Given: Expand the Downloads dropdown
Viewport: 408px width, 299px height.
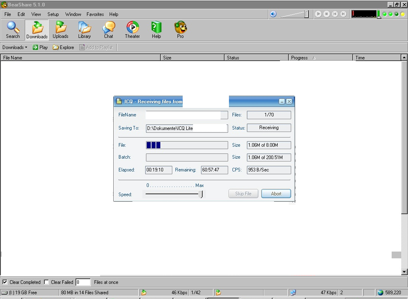Looking at the screenshot, I should (x=15, y=47).
